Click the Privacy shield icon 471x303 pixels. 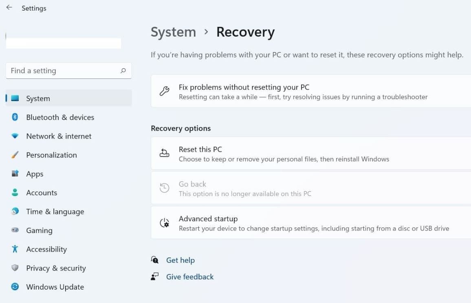(x=15, y=268)
